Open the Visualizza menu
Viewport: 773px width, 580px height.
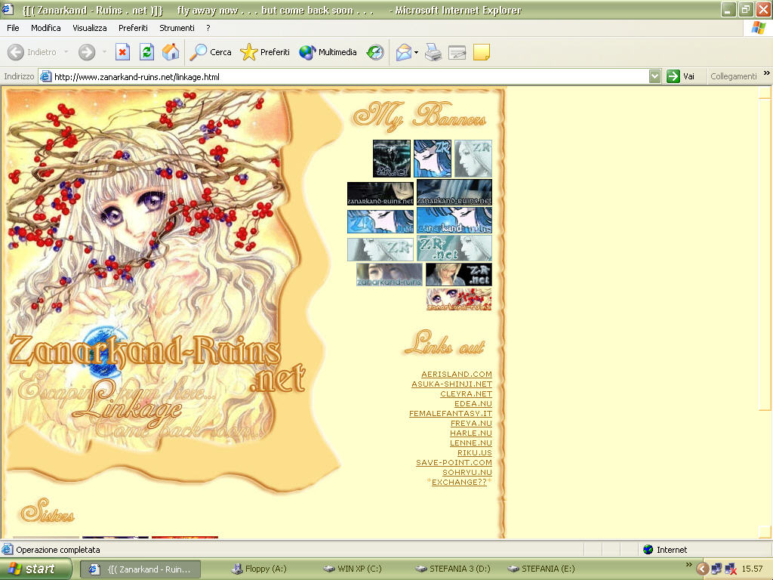click(x=90, y=28)
